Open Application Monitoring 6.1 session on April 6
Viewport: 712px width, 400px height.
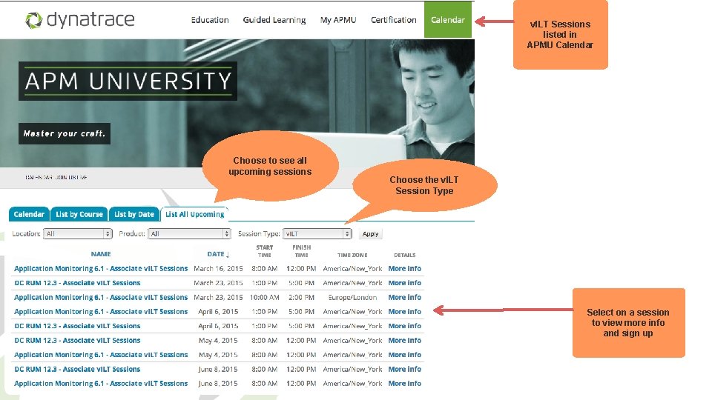101,312
